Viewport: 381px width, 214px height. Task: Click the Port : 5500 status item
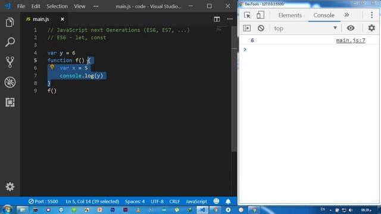click(x=43, y=202)
